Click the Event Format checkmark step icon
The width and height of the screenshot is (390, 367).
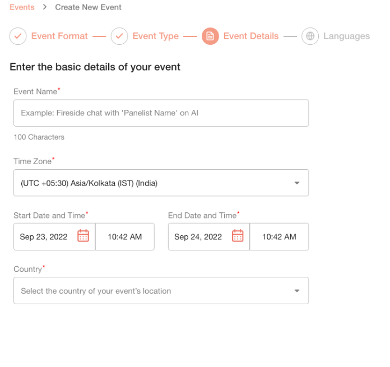[18, 36]
